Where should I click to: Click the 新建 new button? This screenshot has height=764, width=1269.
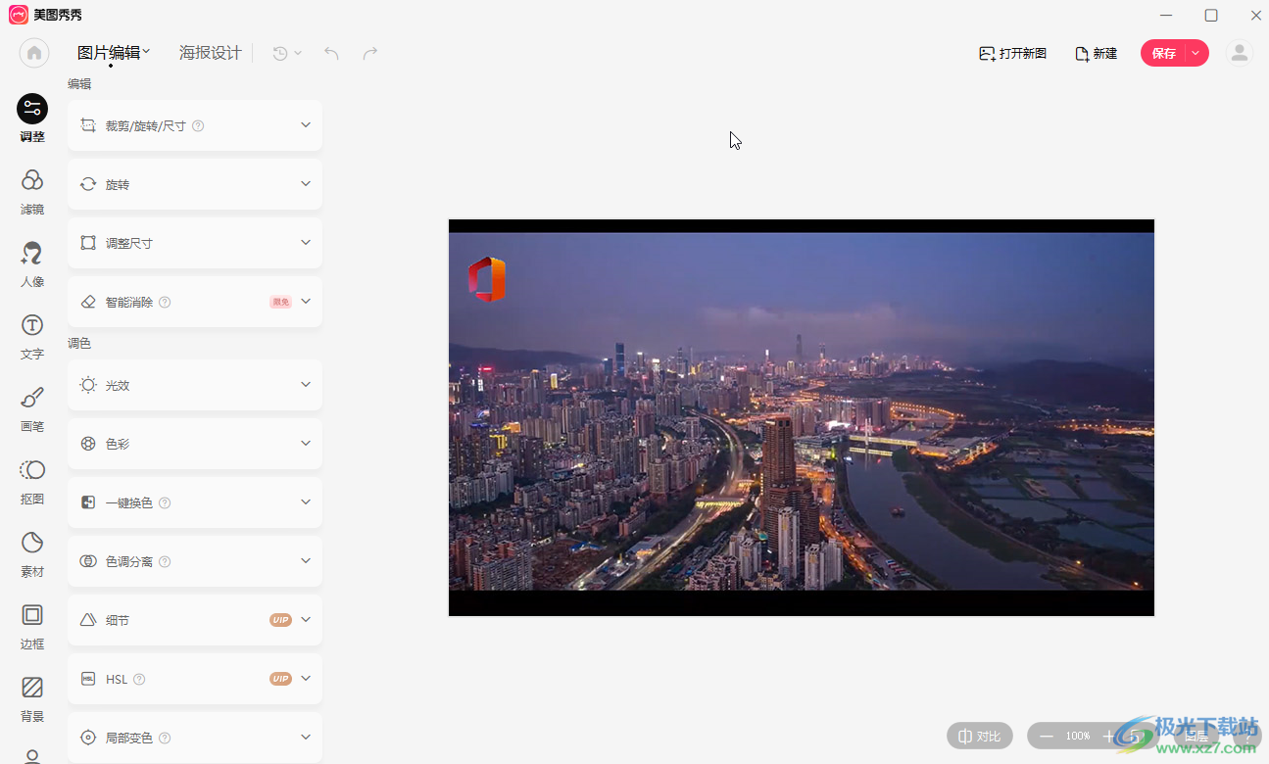coord(1097,54)
